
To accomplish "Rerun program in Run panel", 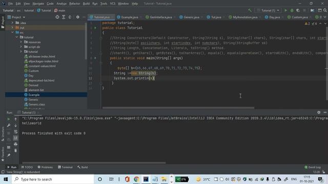I will [x=9, y=119].
